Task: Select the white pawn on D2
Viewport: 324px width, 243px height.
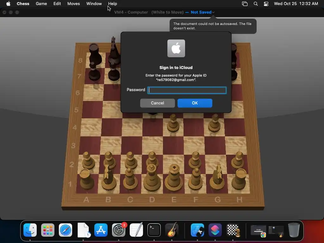Action: click(x=152, y=159)
